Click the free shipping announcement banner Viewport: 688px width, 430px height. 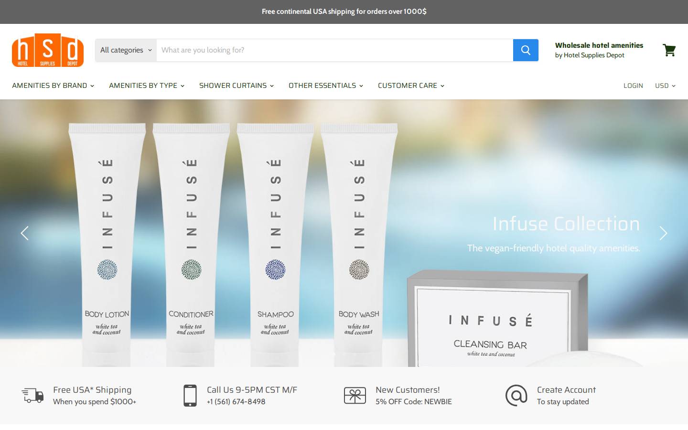click(344, 11)
